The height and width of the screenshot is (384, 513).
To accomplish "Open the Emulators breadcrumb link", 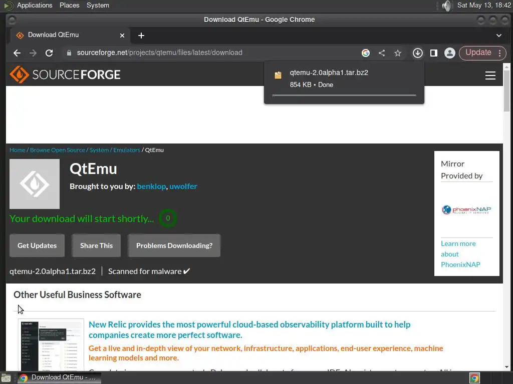I will coord(127,150).
